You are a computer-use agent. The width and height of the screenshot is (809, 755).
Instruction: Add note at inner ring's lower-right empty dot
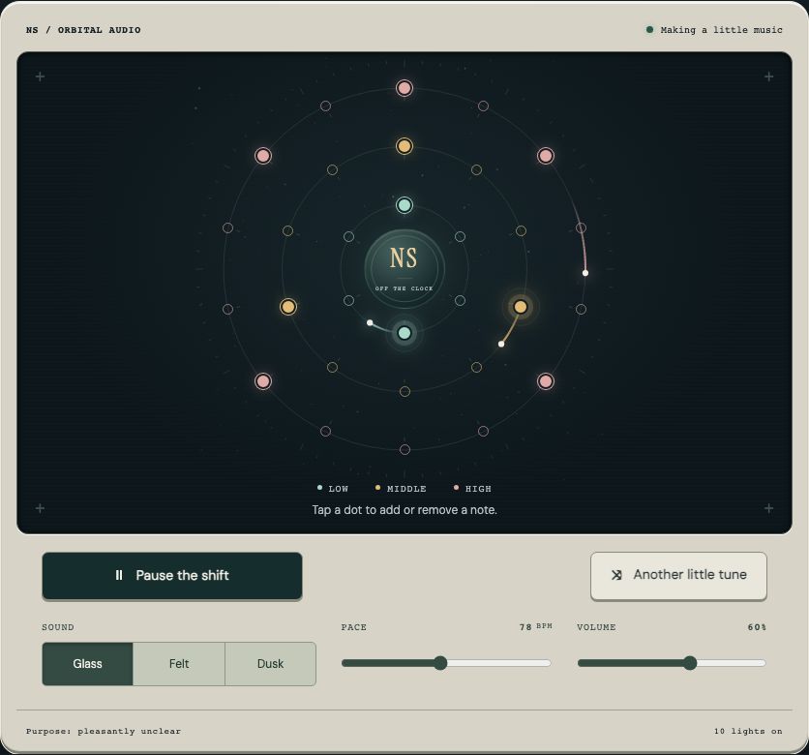point(461,301)
